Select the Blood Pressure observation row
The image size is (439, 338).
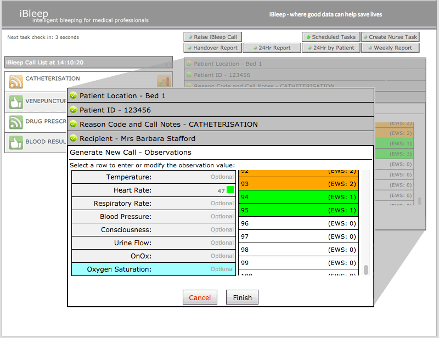(x=154, y=217)
